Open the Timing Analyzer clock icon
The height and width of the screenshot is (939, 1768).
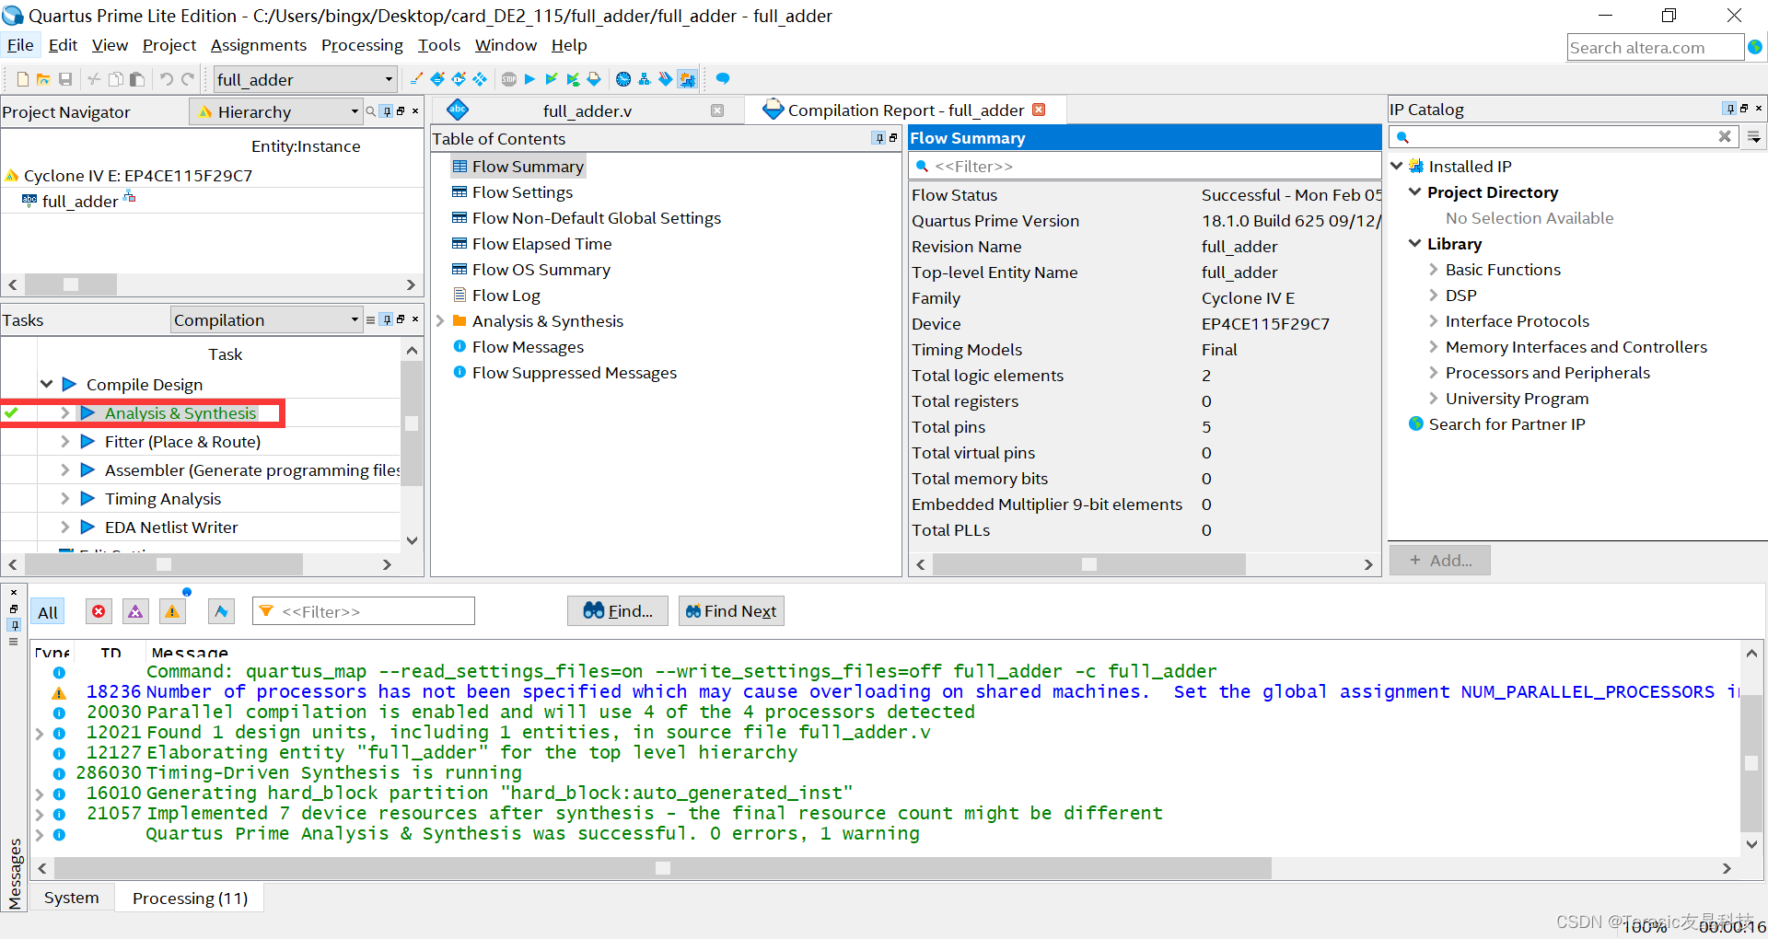(x=623, y=79)
